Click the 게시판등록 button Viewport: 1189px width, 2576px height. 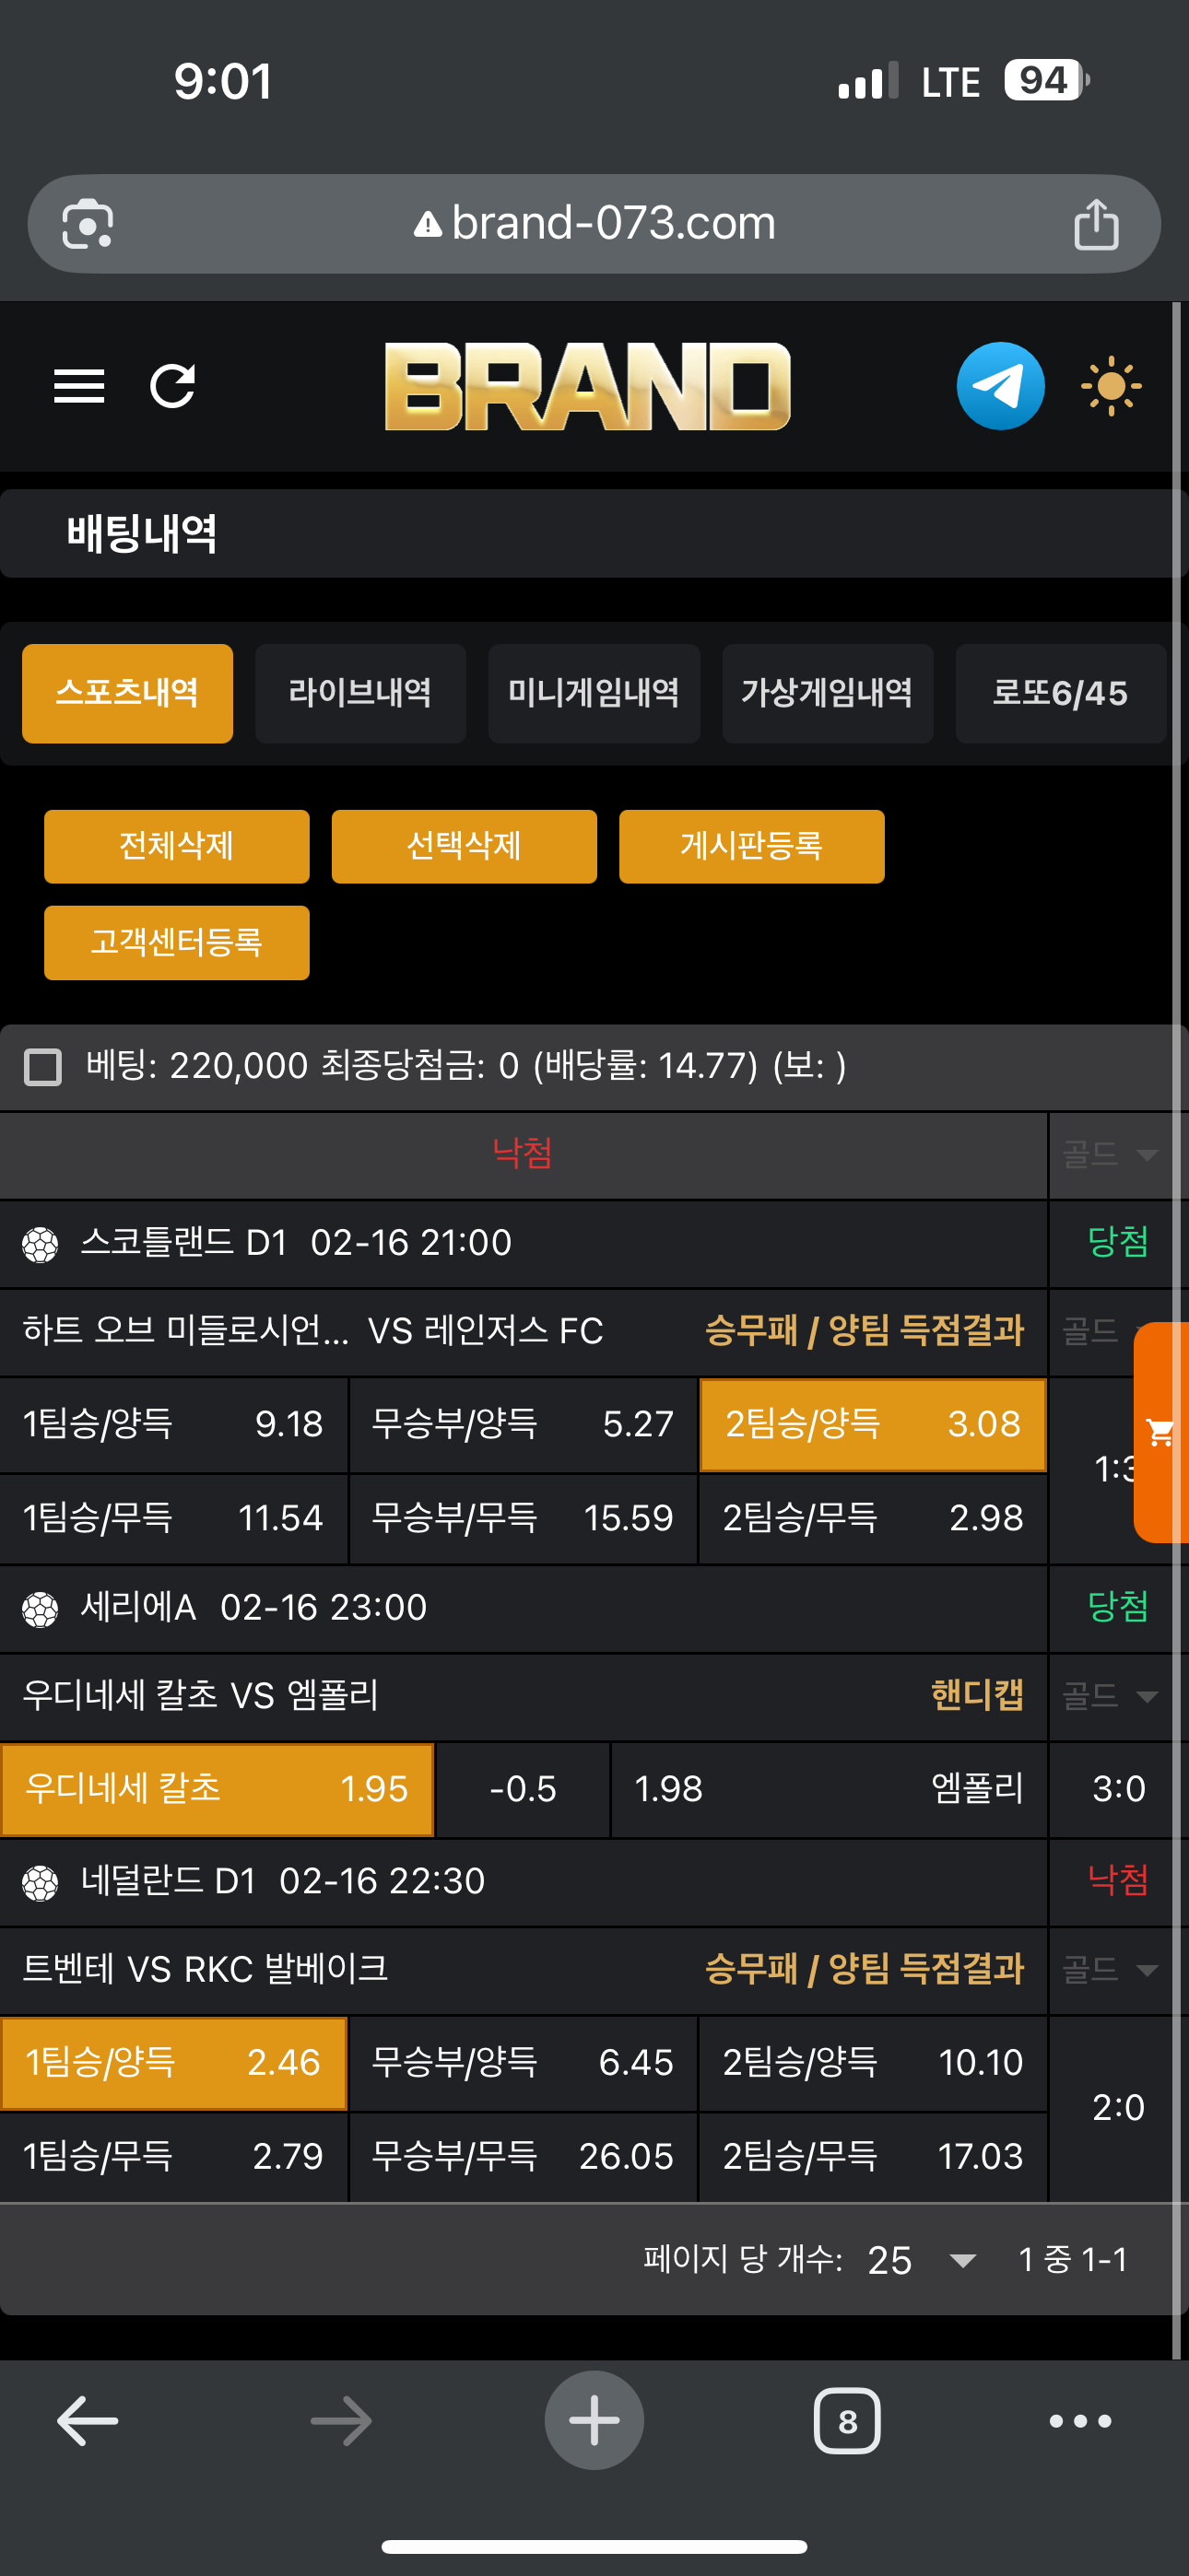pyautogui.click(x=750, y=846)
